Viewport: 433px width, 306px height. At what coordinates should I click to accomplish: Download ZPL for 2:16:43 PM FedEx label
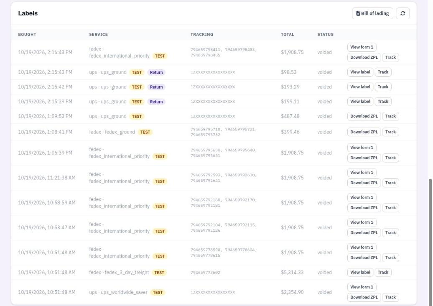364,57
